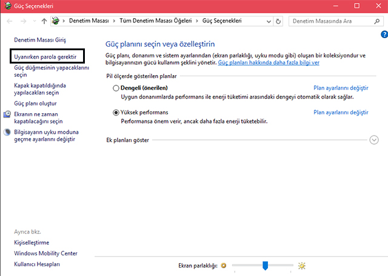This screenshot has height=276, width=388.
Task: Open Bilgisayarın uyku moduna geçme ayarlarını değiştir
Action: [46, 136]
